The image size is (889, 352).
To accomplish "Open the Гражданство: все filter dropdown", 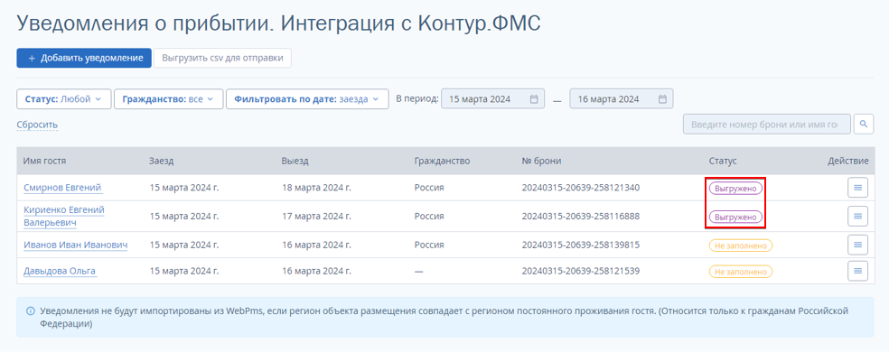I will click(168, 98).
